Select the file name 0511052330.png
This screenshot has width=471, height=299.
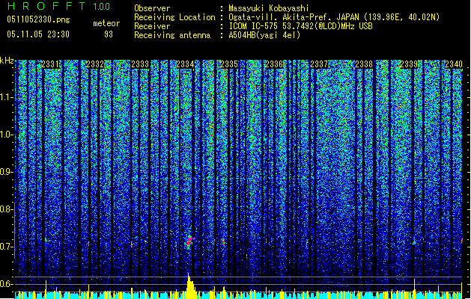click(38, 19)
